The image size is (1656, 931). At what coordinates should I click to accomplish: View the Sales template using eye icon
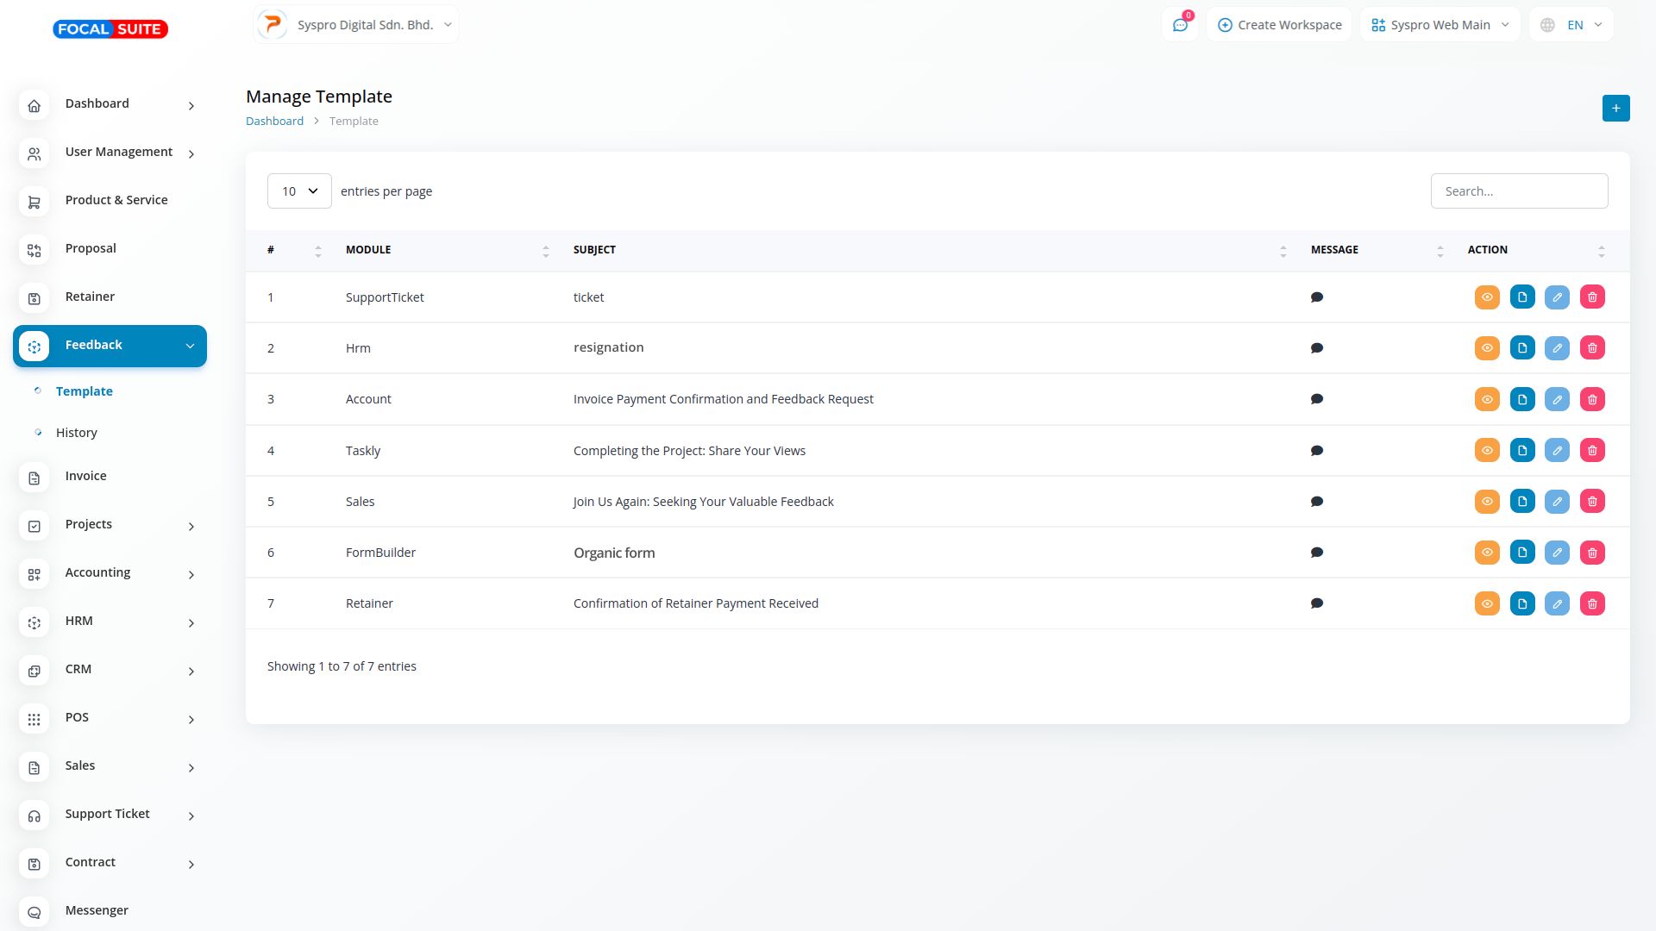click(x=1487, y=502)
